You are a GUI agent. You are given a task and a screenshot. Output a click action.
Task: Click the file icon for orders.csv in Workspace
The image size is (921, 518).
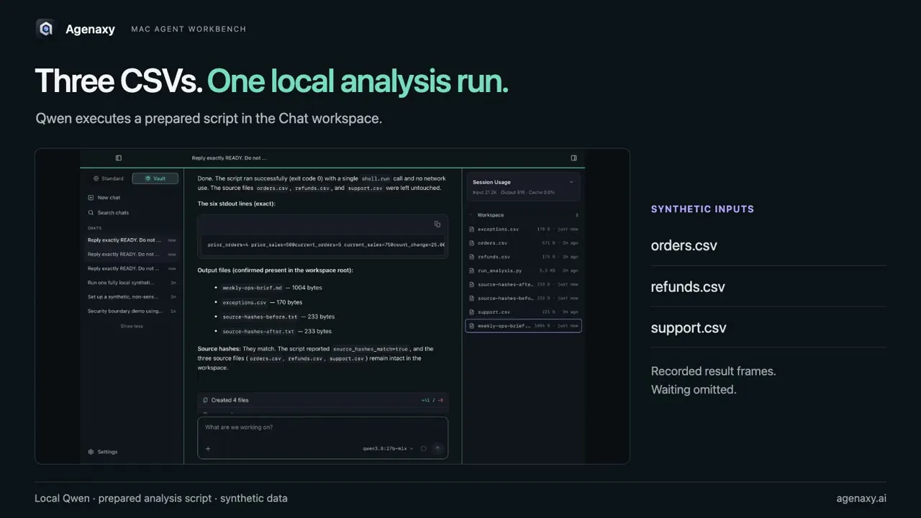[472, 243]
